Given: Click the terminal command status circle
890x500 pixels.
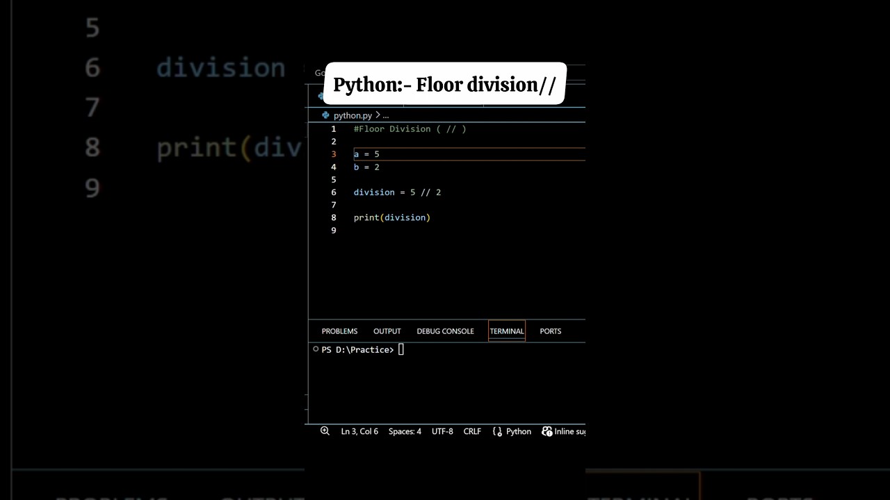Looking at the screenshot, I should click(316, 349).
